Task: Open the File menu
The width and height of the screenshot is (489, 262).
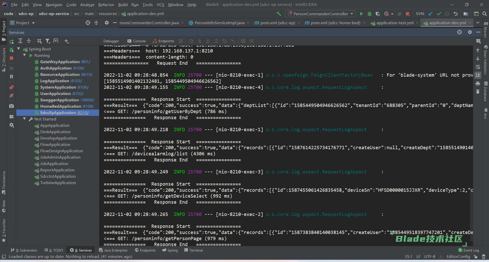Action: coord(14,5)
